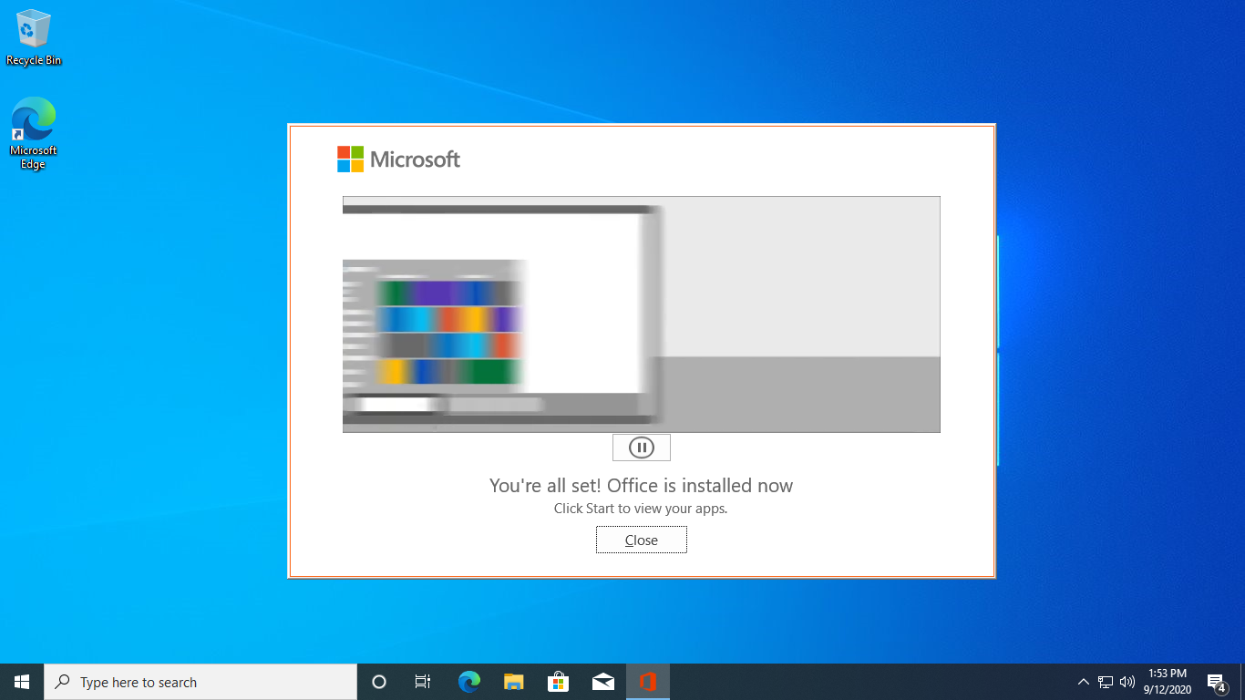Select the Microsoft Edge desktop shortcut

tap(34, 134)
